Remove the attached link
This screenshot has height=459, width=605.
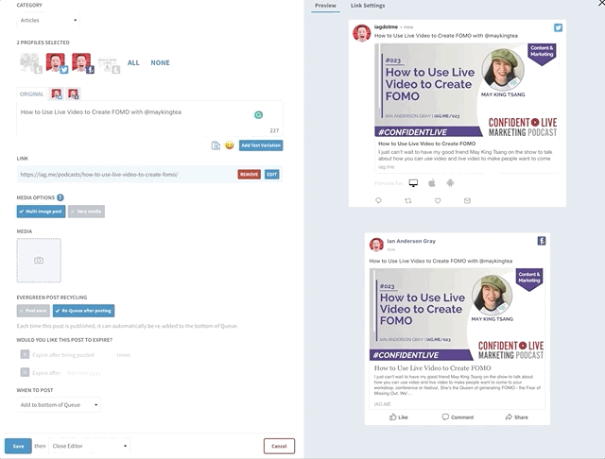pos(250,175)
